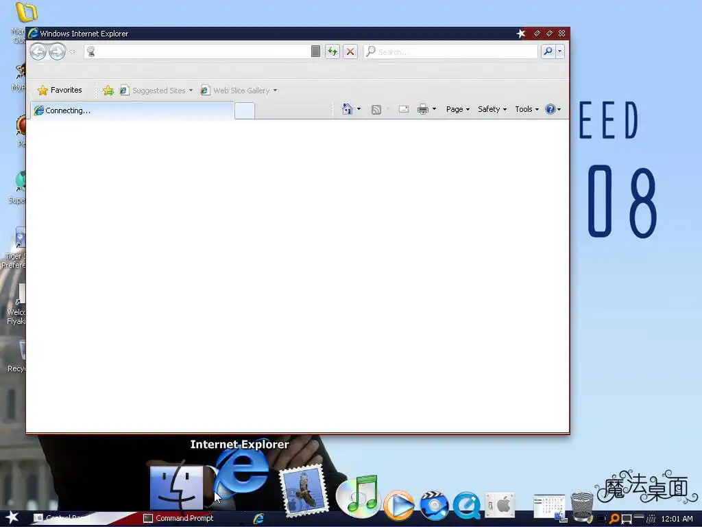The width and height of the screenshot is (702, 527).
Task: Click the red Stop loading button
Action: pos(350,51)
